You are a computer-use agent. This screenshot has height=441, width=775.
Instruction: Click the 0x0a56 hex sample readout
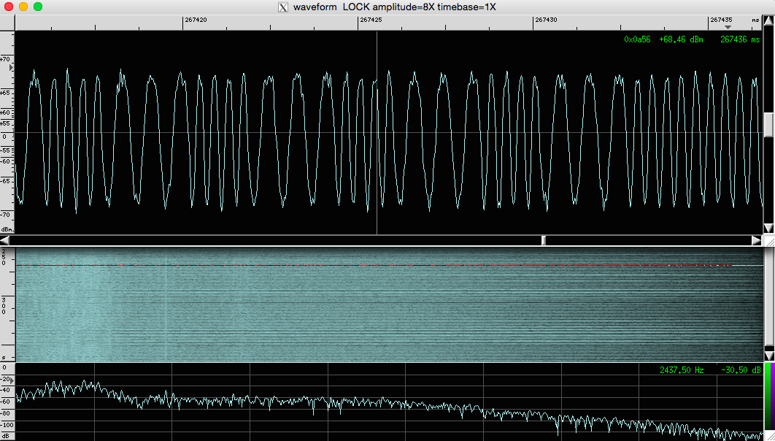coord(637,40)
